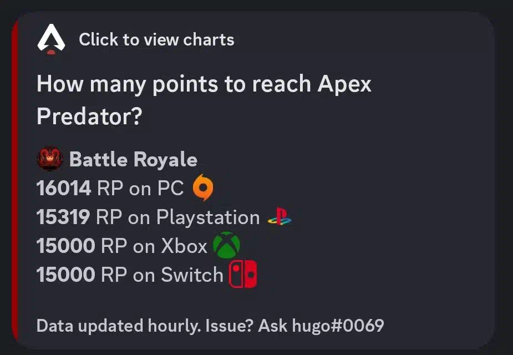Click the green Xbox logo icon
The width and height of the screenshot is (513, 355).
point(226,245)
